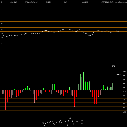Viewport: 127px width, 127px height.
Task: Click the SI(TM) header label
Action: pos(48,2)
